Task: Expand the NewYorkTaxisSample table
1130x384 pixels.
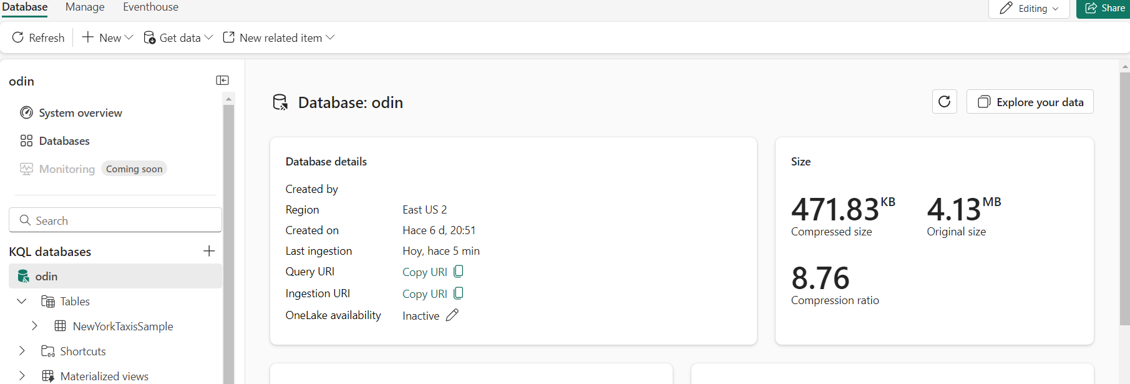Action: click(x=34, y=326)
